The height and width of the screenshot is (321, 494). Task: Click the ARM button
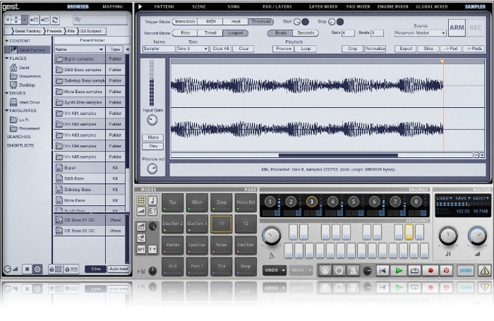tap(456, 27)
